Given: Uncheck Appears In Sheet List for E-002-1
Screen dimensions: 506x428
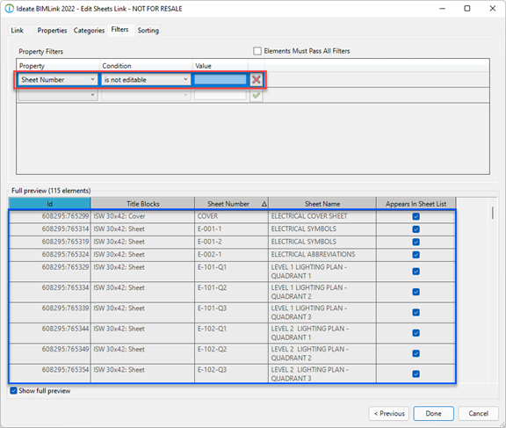Looking at the screenshot, I should 416,255.
